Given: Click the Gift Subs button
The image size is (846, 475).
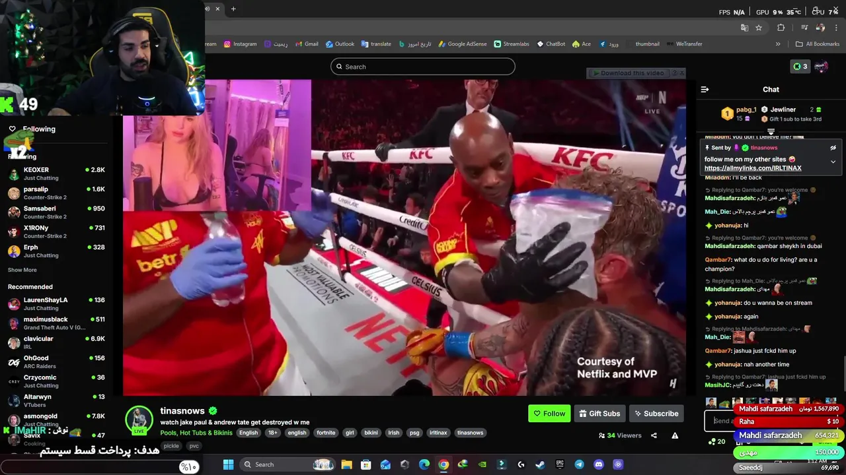Looking at the screenshot, I should 599,414.
